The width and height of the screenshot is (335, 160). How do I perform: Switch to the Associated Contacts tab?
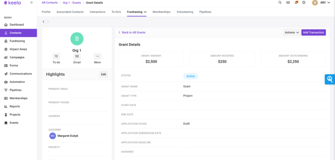[x=70, y=12]
